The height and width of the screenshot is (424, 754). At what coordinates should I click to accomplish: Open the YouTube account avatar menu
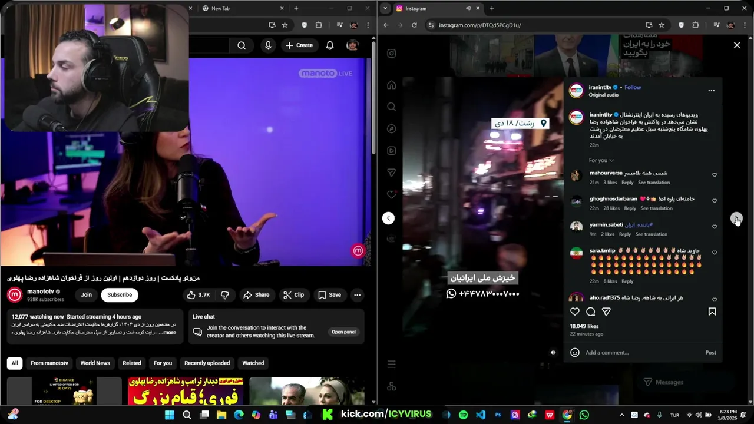[x=352, y=45]
